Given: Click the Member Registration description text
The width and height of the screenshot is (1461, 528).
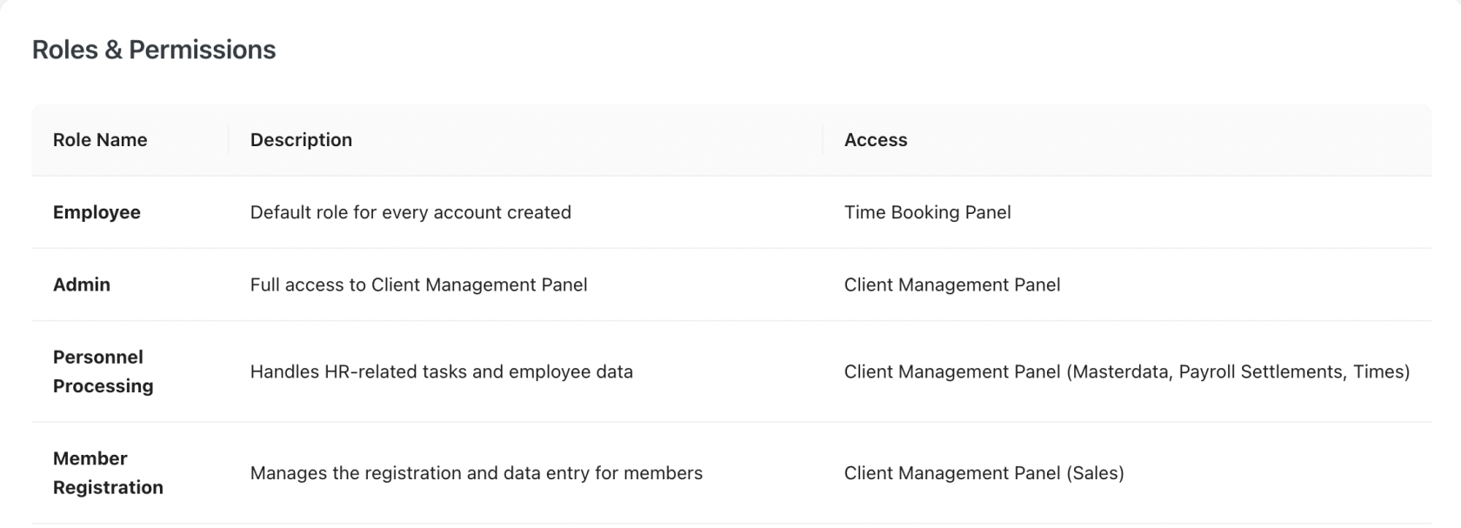Looking at the screenshot, I should (x=476, y=473).
